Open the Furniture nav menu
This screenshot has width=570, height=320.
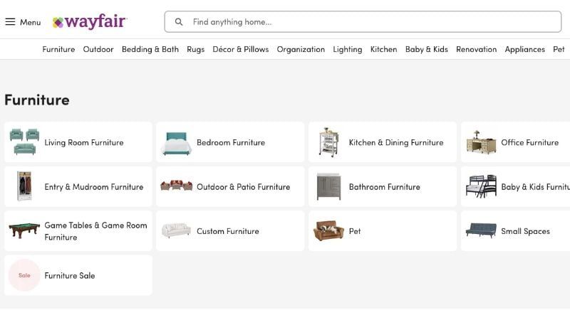click(x=58, y=49)
